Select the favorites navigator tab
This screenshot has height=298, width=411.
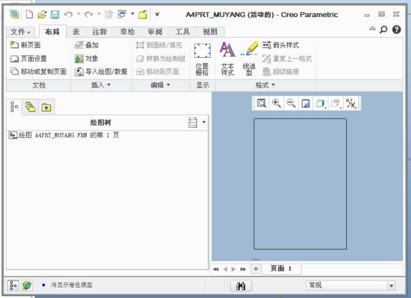click(x=46, y=107)
